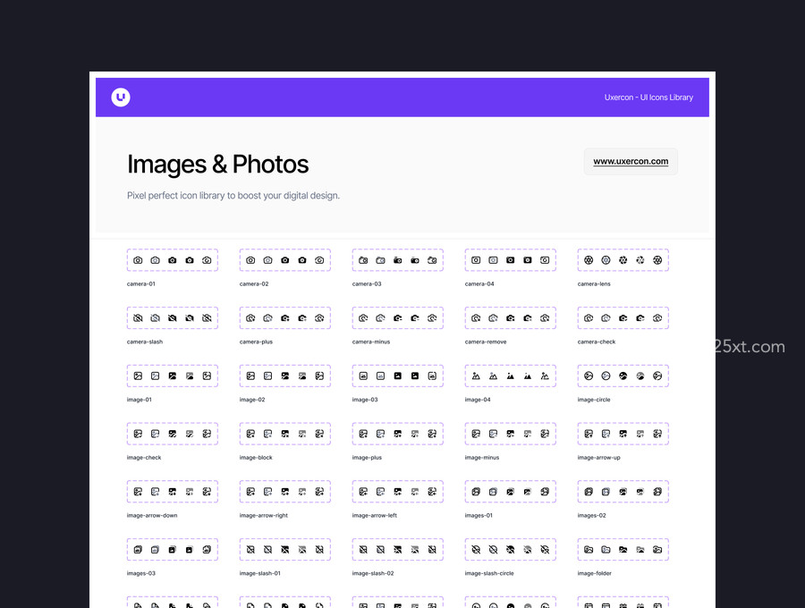Select the middle image-slash-01 icon variant
This screenshot has width=805, height=608.
pos(285,550)
